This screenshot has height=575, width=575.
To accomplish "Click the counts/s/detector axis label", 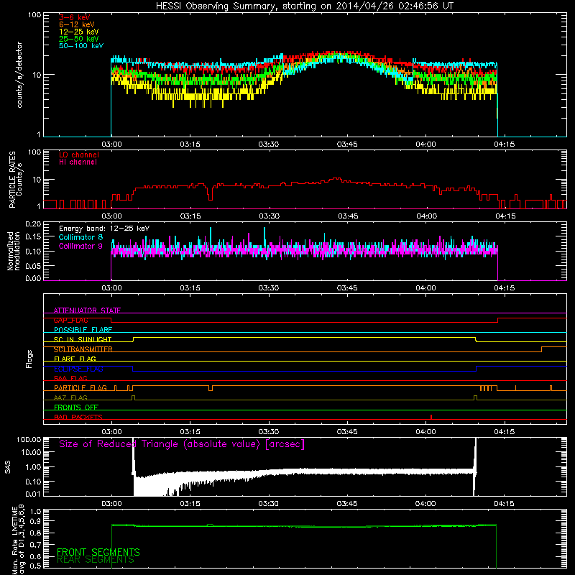I will [x=19, y=75].
